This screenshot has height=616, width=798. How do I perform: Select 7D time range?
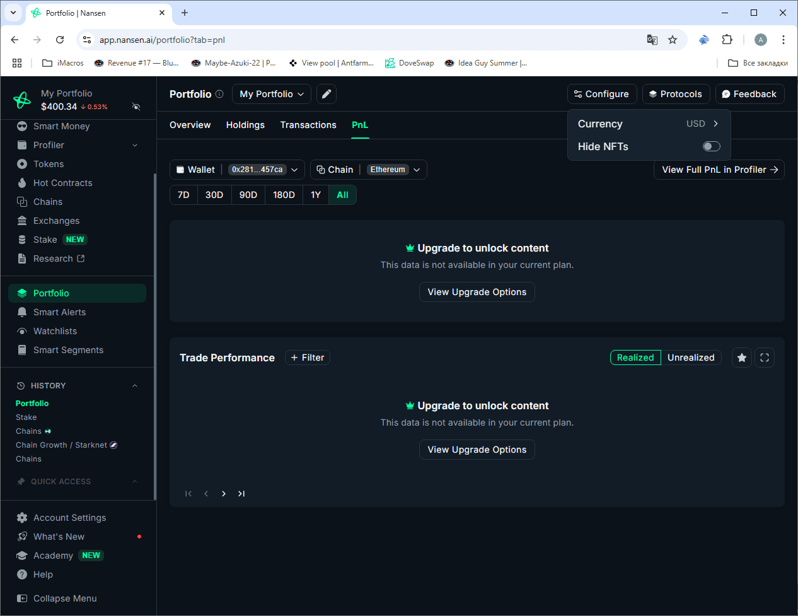pos(183,195)
